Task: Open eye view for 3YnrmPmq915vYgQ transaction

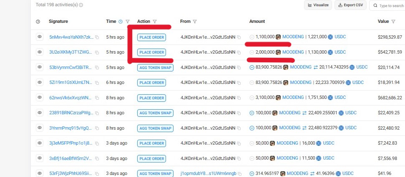Action: [x=40, y=128]
